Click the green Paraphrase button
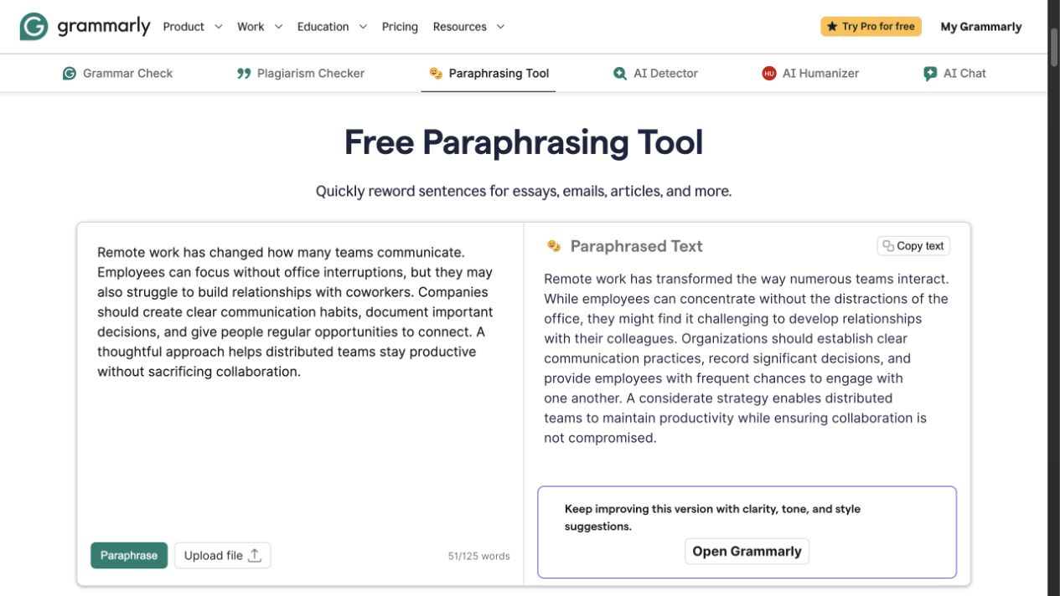 click(x=129, y=555)
